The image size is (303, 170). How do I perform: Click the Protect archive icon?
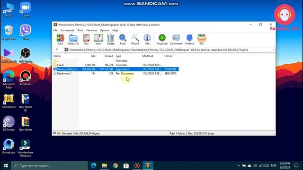189,39
